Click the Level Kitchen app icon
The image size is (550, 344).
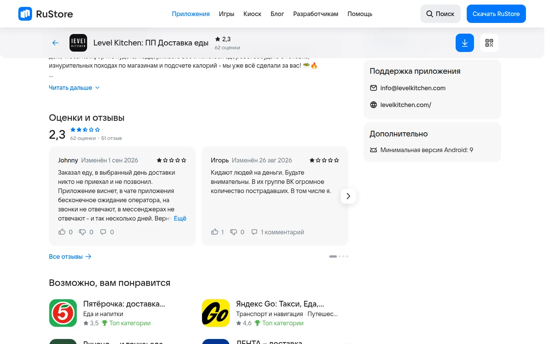(x=78, y=43)
